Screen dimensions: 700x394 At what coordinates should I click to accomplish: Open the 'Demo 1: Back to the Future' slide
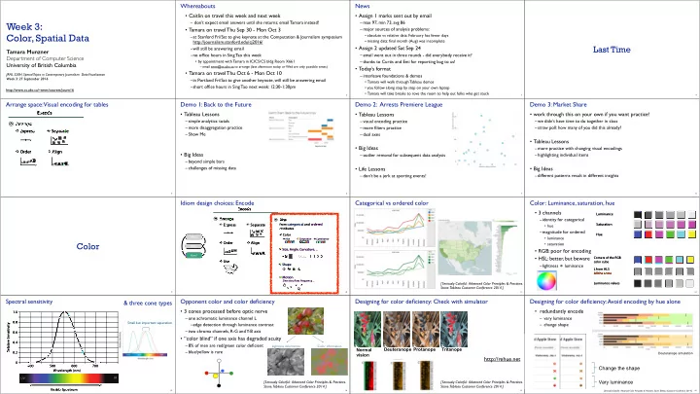tap(262, 148)
